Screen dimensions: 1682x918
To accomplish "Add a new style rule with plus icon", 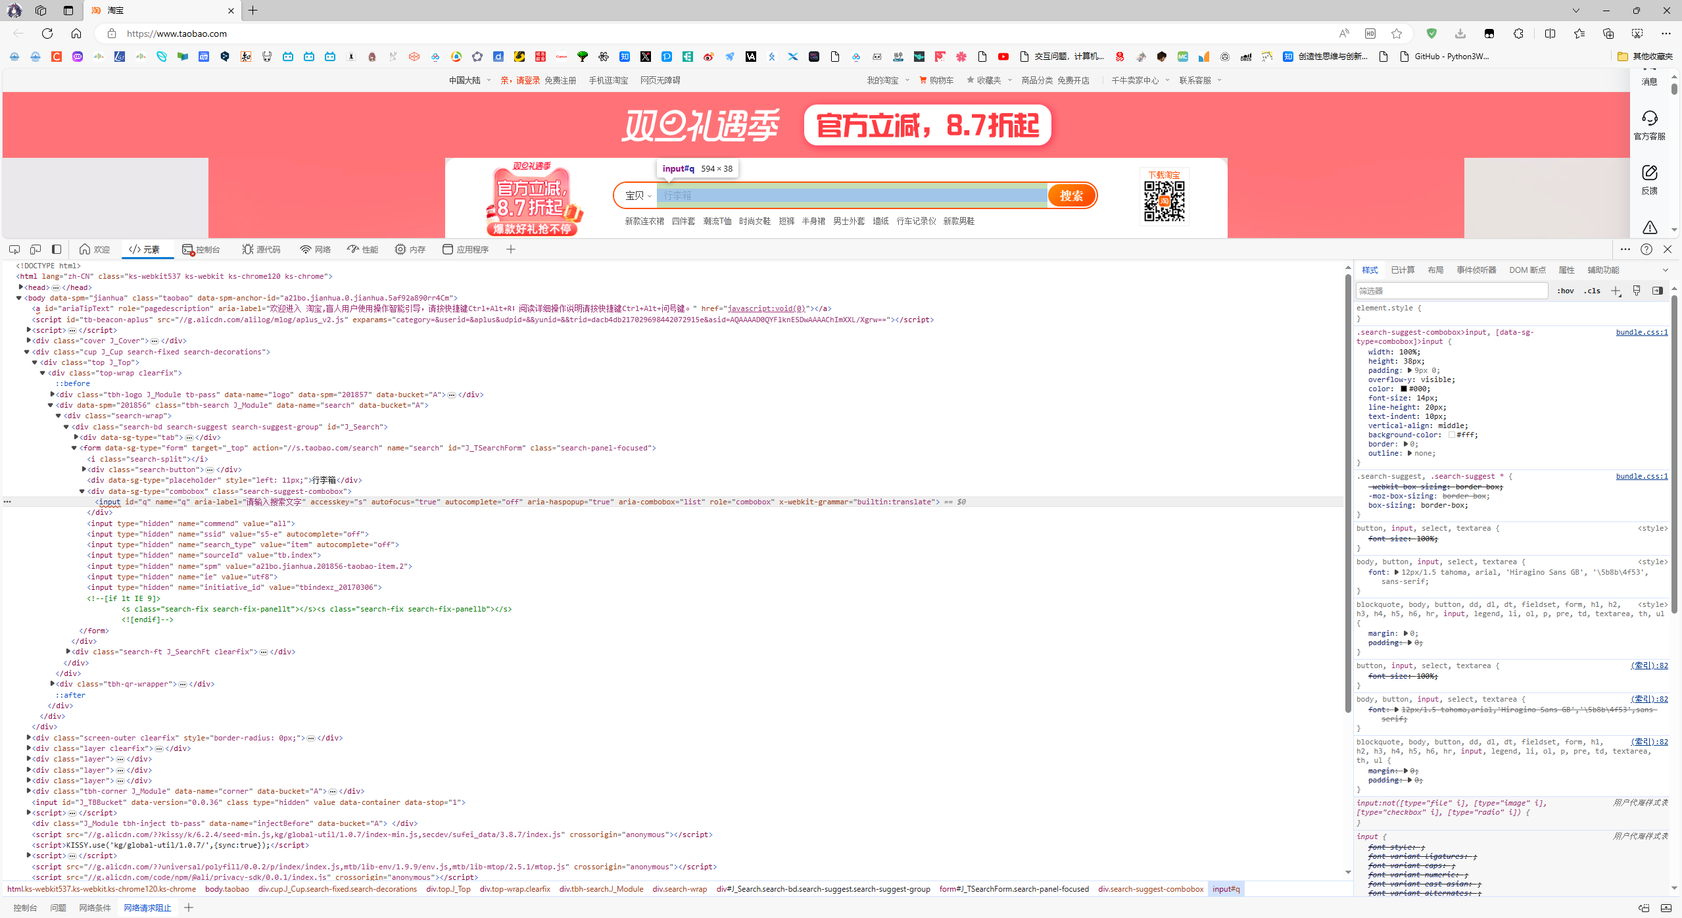I will [x=1616, y=291].
